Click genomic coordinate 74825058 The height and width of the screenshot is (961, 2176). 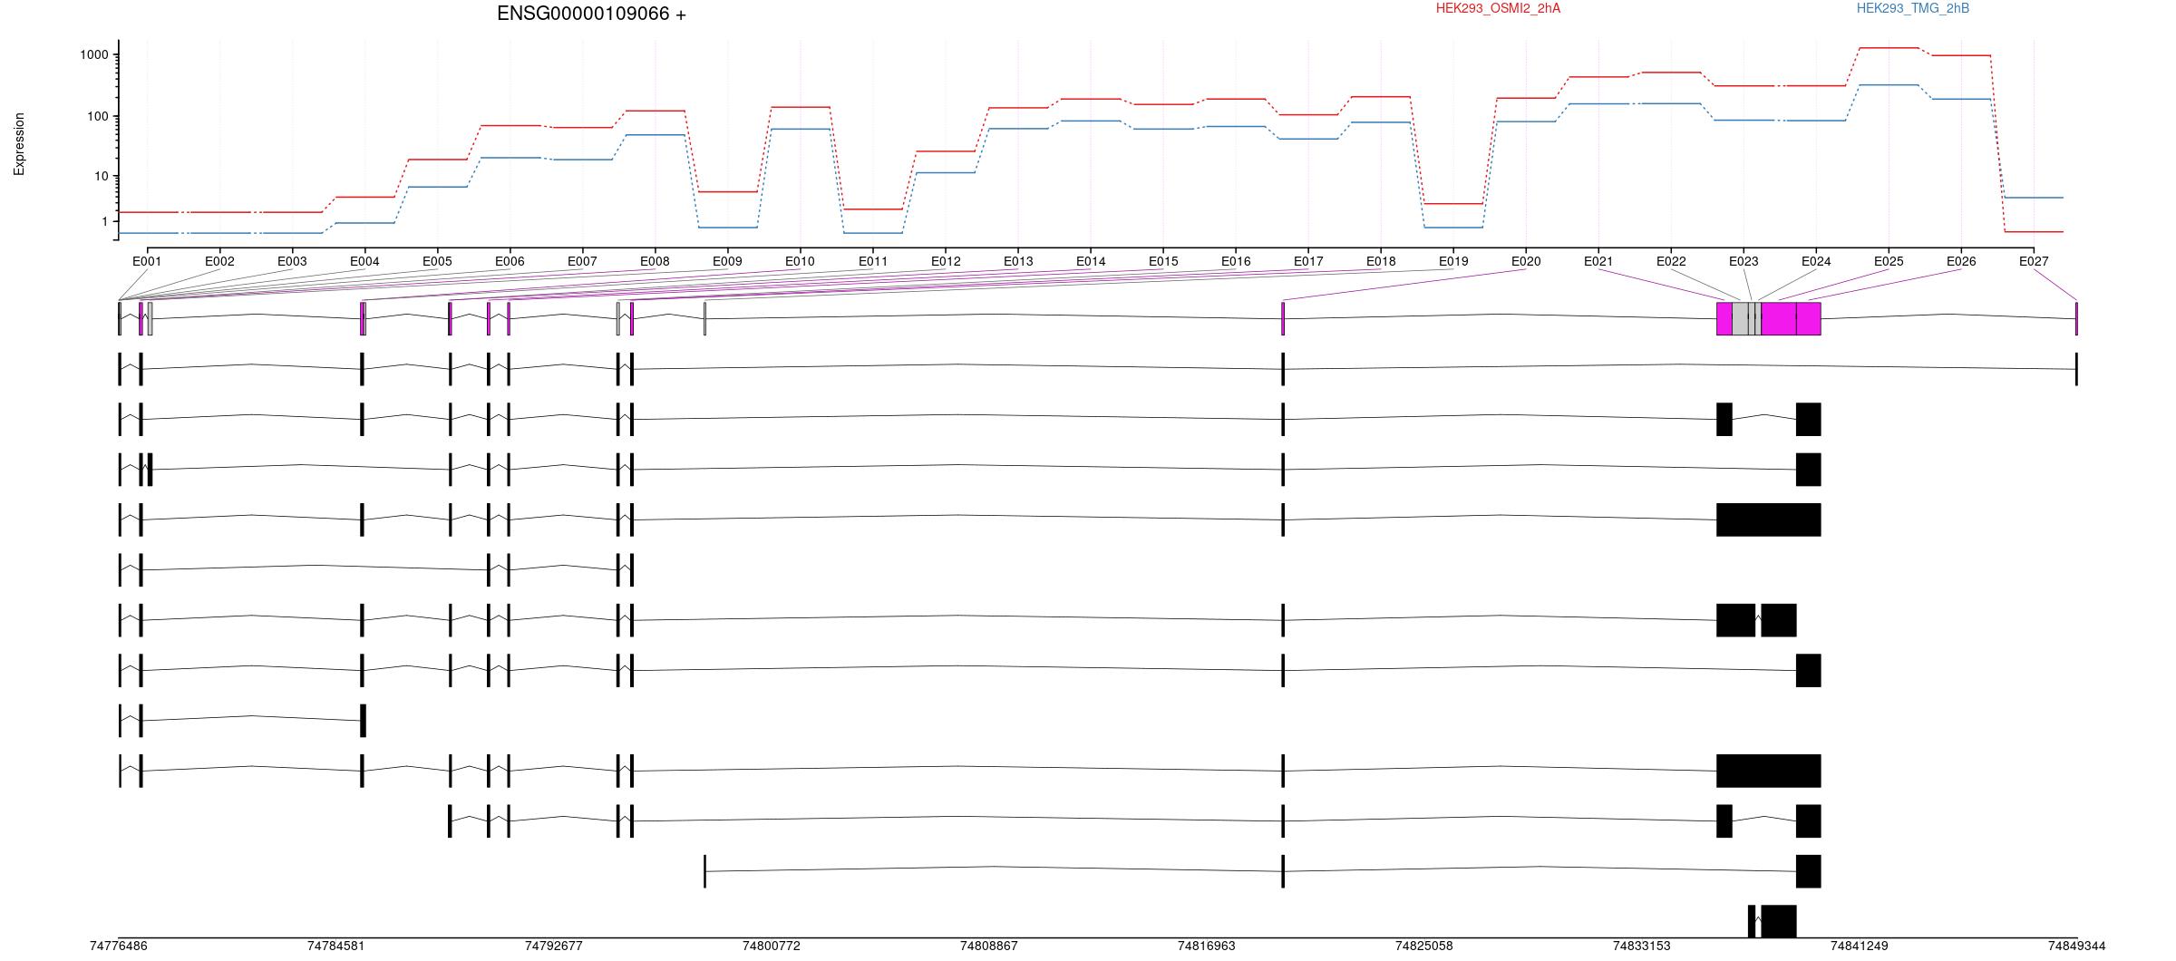[1424, 946]
